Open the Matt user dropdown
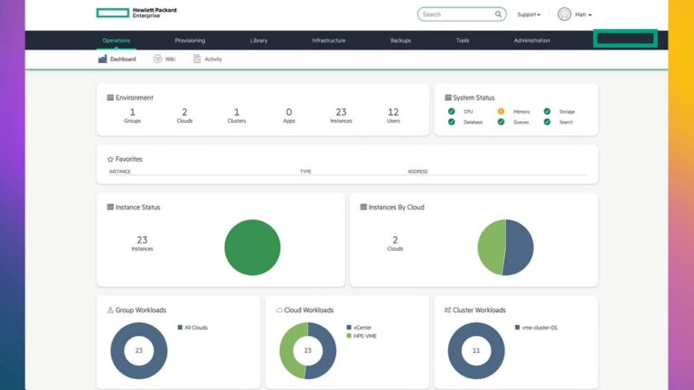Screen dimensions: 694x390 [583, 14]
